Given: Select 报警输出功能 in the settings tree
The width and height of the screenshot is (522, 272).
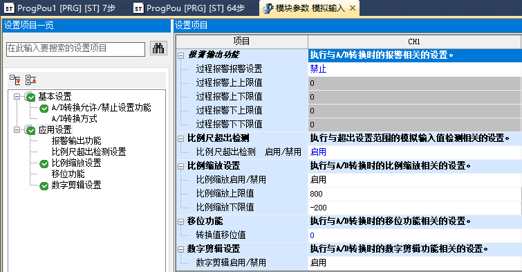Looking at the screenshot, I should click(76, 140).
